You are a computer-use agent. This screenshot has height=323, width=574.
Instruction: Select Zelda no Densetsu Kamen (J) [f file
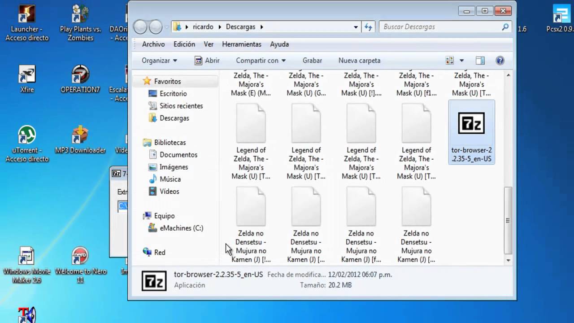(361, 226)
